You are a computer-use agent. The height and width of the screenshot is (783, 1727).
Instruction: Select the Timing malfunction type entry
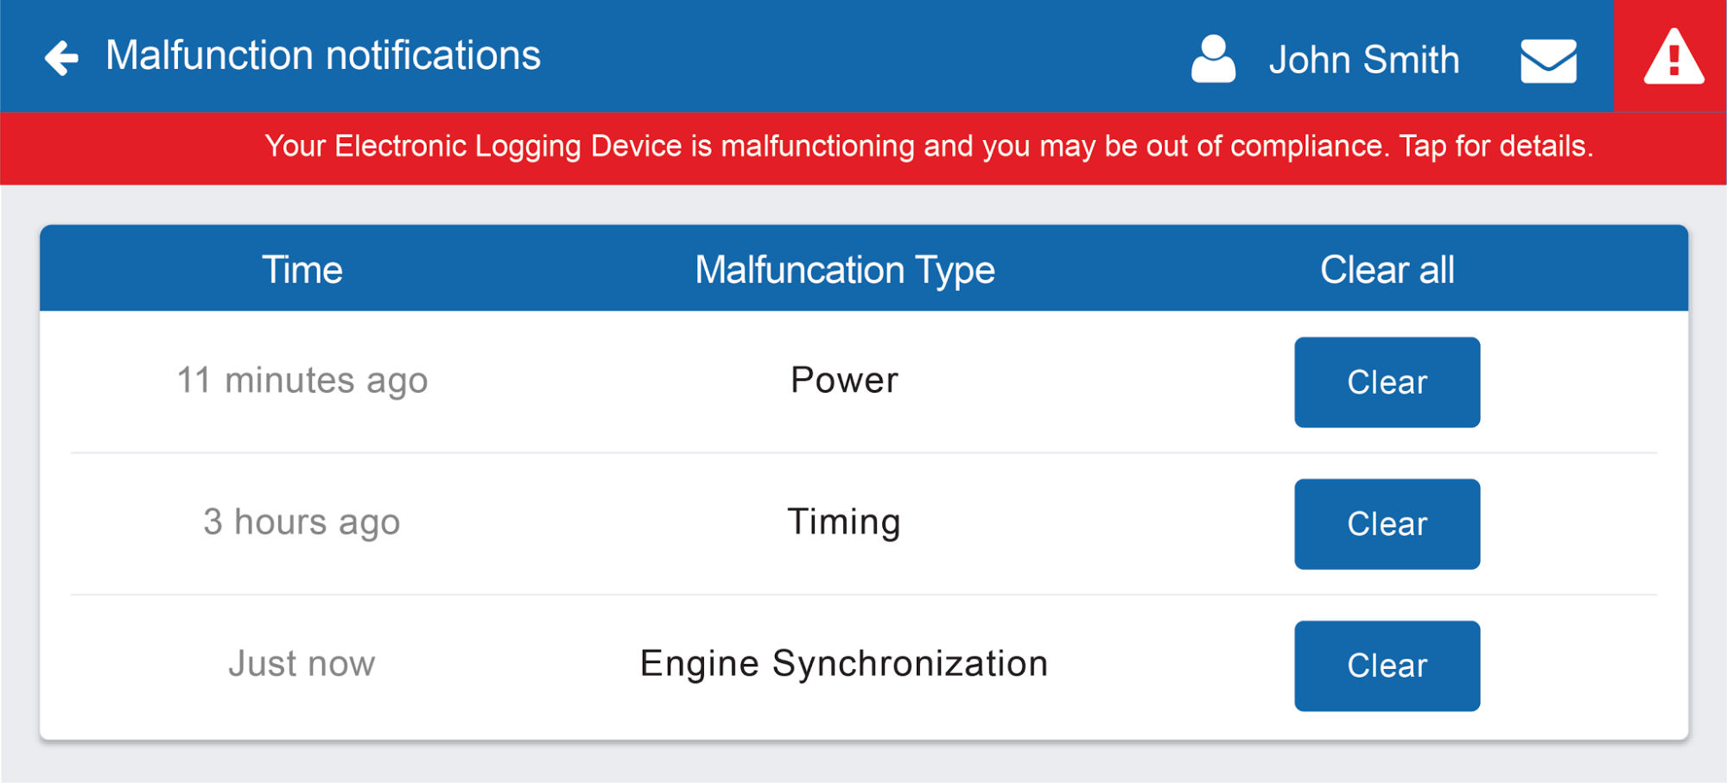click(844, 523)
